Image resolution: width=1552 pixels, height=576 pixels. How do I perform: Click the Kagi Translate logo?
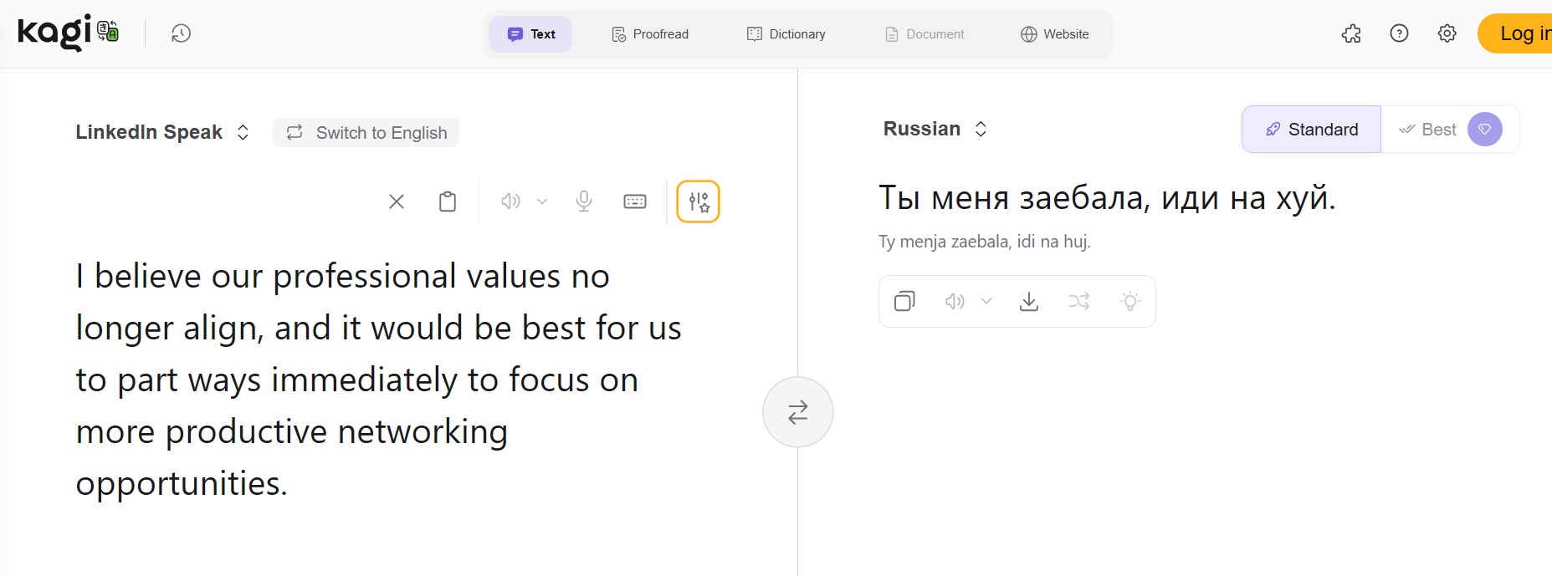click(68, 33)
